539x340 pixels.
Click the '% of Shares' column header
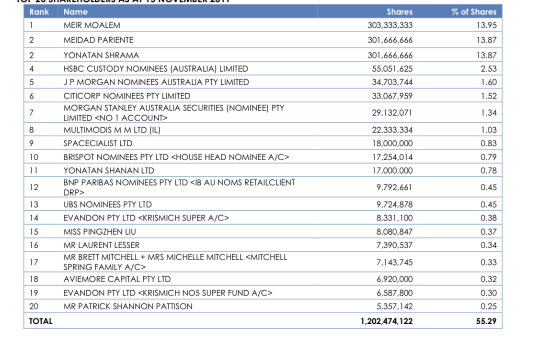474,11
